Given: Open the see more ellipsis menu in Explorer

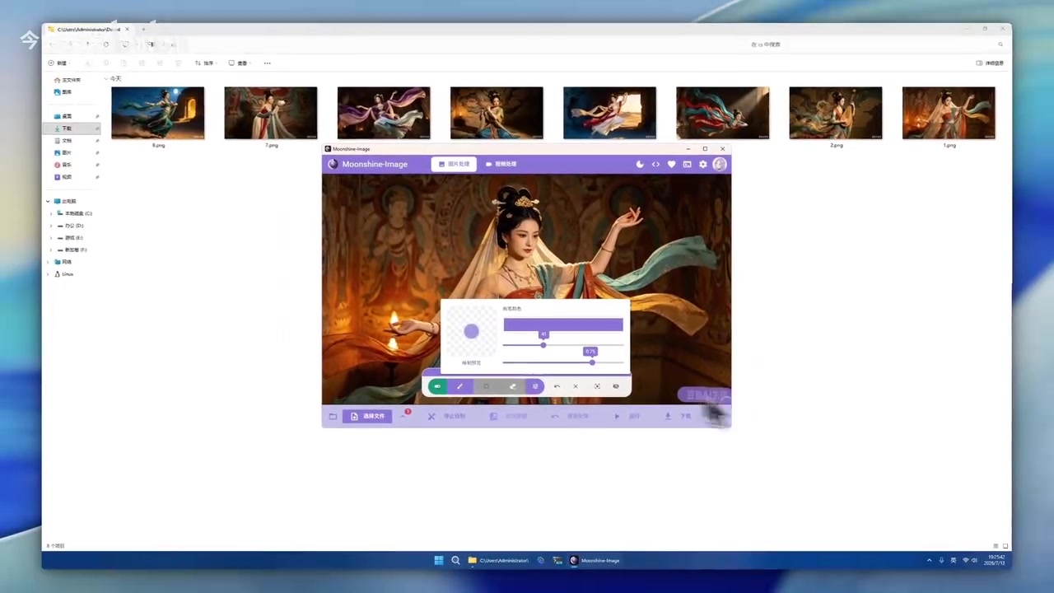Looking at the screenshot, I should tap(267, 63).
